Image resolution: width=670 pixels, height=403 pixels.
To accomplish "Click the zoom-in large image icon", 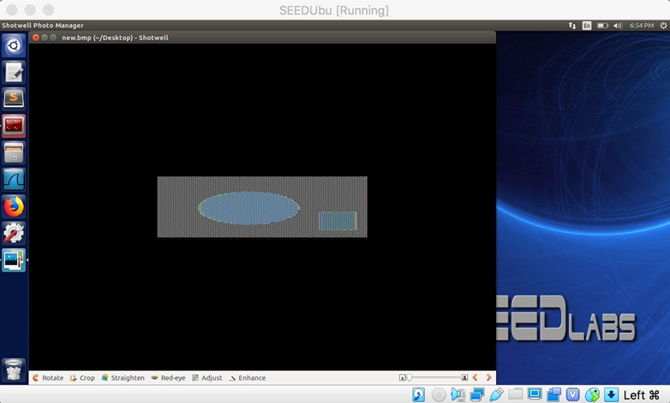I will point(464,377).
